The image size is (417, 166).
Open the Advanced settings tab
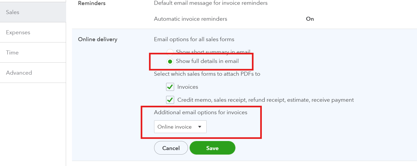click(x=19, y=73)
